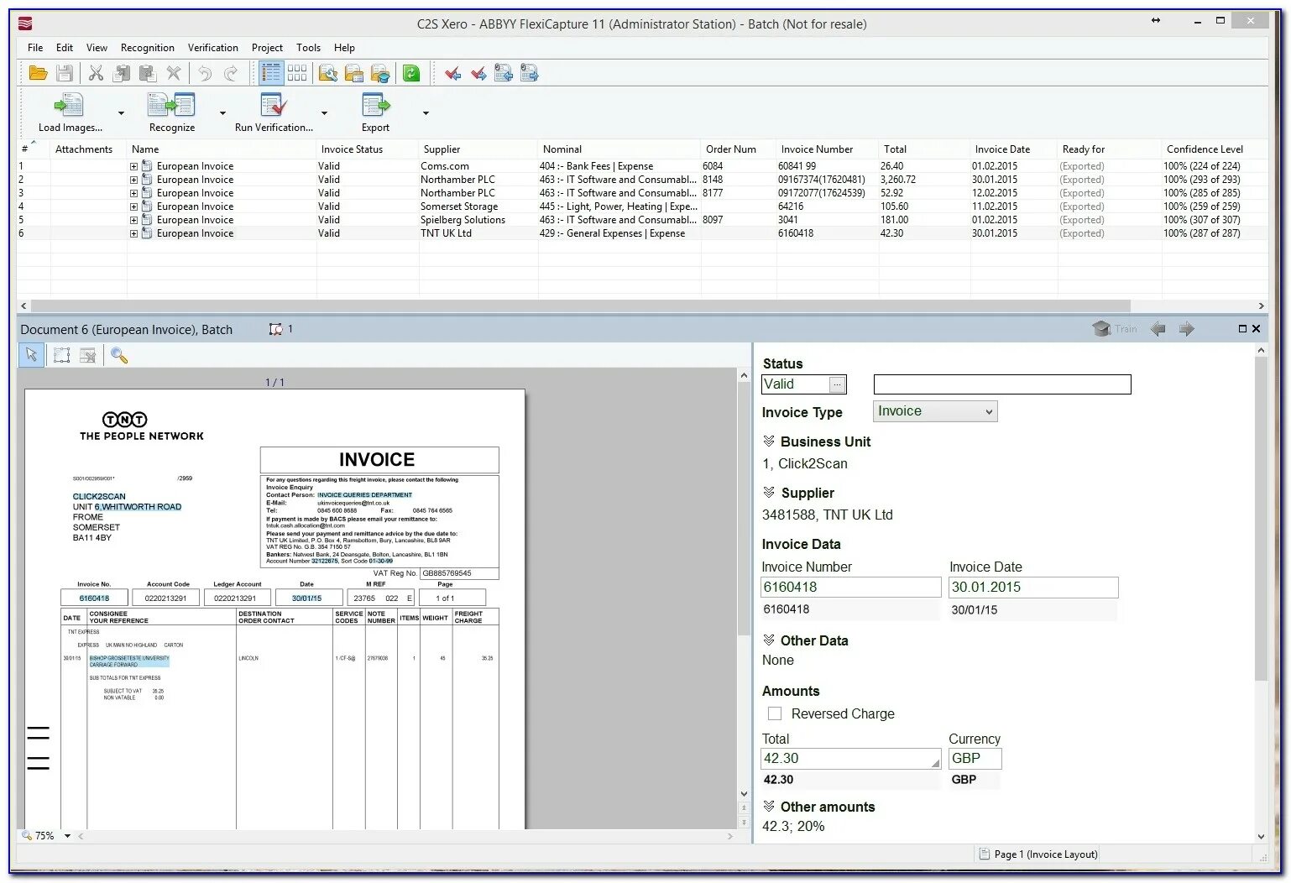Image resolution: width=1291 pixels, height=883 pixels.
Task: Open the Load Images dropdown arrow
Action: [121, 113]
